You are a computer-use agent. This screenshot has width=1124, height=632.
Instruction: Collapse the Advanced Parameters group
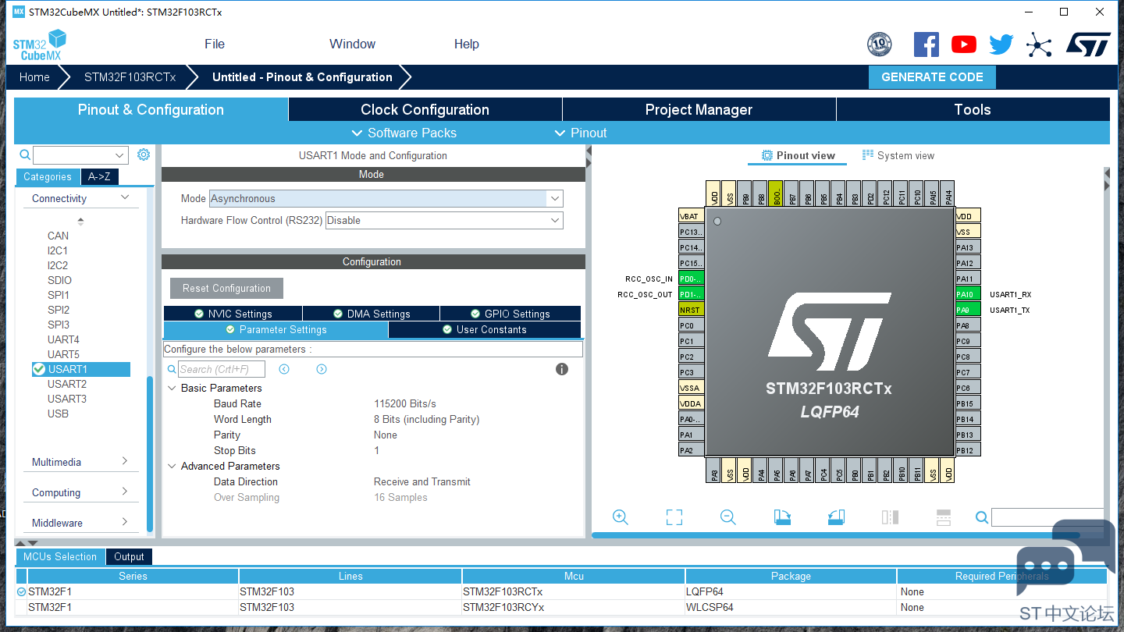click(172, 466)
